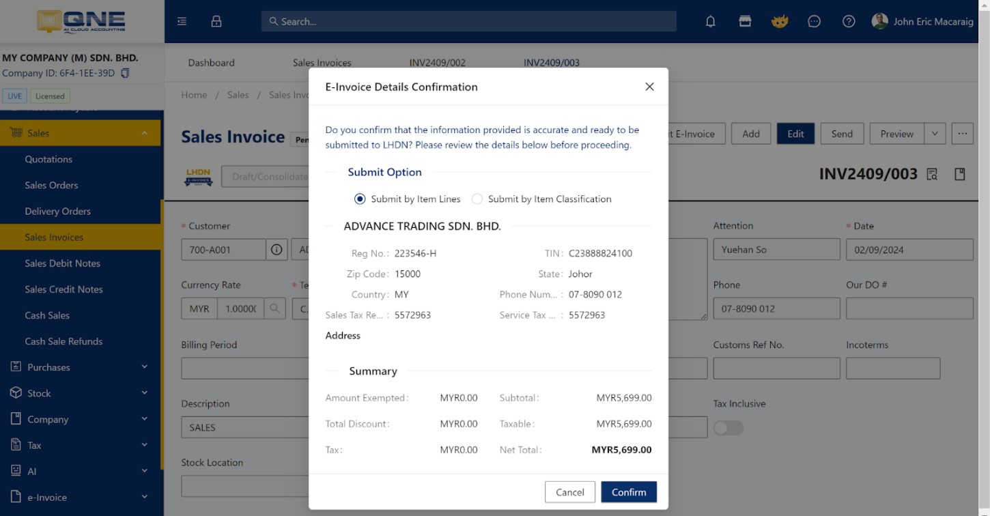This screenshot has height=516, width=990.
Task: Click the yellow mascot icon in top bar
Action: coord(780,21)
